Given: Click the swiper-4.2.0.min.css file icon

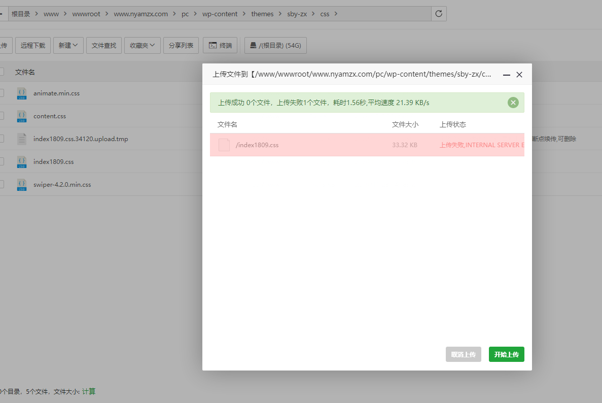Looking at the screenshot, I should pyautogui.click(x=22, y=184).
